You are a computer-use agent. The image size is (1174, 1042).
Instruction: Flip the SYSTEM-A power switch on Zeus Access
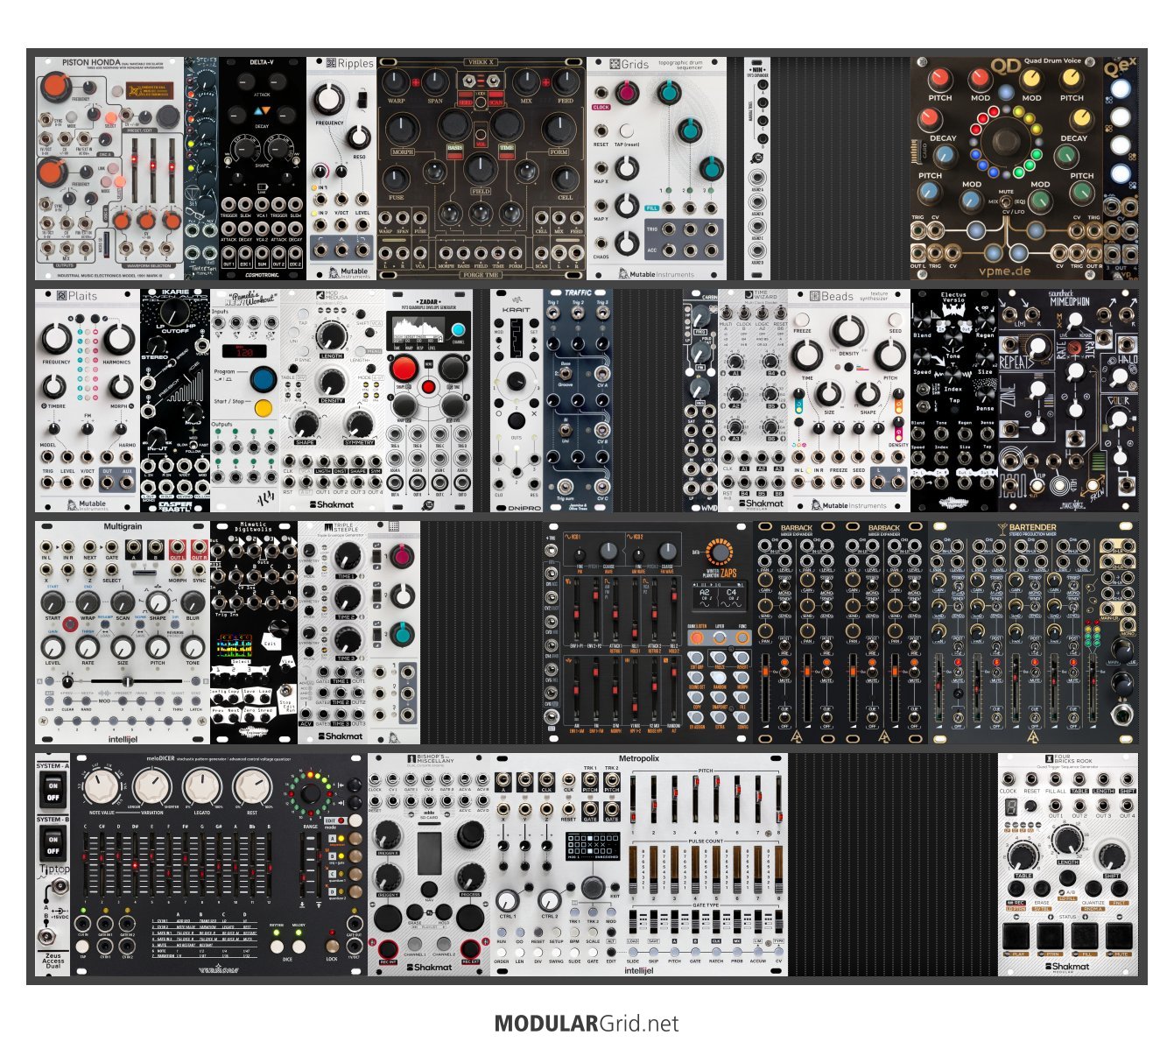(53, 792)
